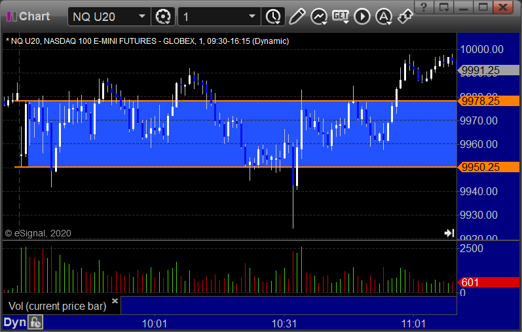
Task: Click the GET Advanced studies icon
Action: 341,16
